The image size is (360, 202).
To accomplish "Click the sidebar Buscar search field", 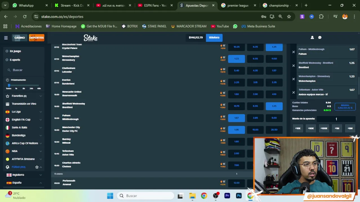I will (24, 70).
